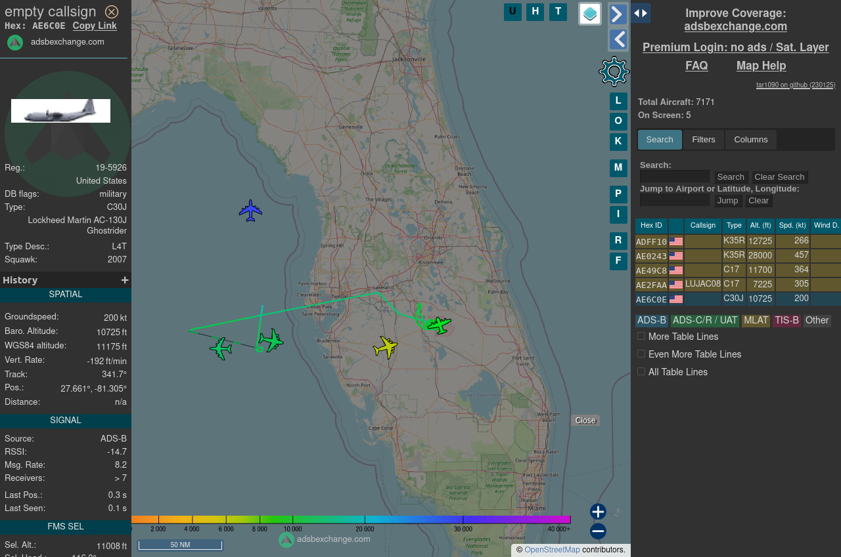
Task: Click the Copy Link link
Action: pos(95,26)
